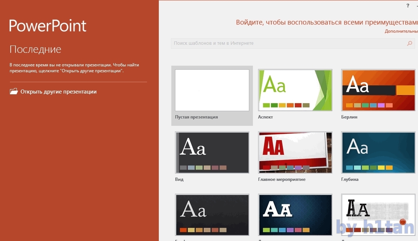The height and width of the screenshot is (241, 418).
Task: Click the magnifier icon in template search
Action: point(410,43)
